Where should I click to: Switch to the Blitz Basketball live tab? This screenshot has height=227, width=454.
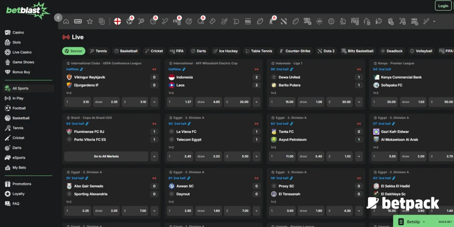(358, 51)
